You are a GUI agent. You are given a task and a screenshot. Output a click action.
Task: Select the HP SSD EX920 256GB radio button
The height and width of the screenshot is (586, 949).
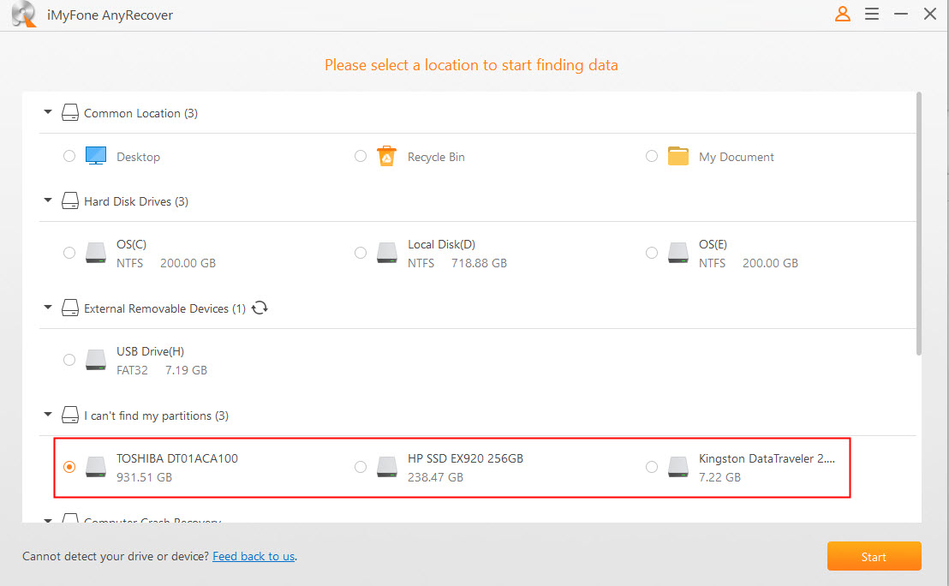click(361, 467)
